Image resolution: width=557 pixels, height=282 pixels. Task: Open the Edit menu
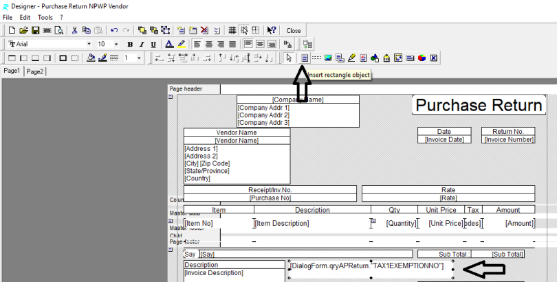[24, 17]
